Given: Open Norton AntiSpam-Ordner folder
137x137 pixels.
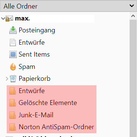Looking at the screenshot, I should pyautogui.click(x=56, y=127).
